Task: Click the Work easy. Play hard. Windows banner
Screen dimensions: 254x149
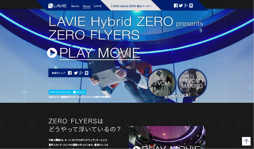Action: click(68, 92)
